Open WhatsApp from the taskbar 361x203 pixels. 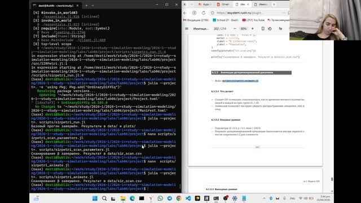point(160,198)
